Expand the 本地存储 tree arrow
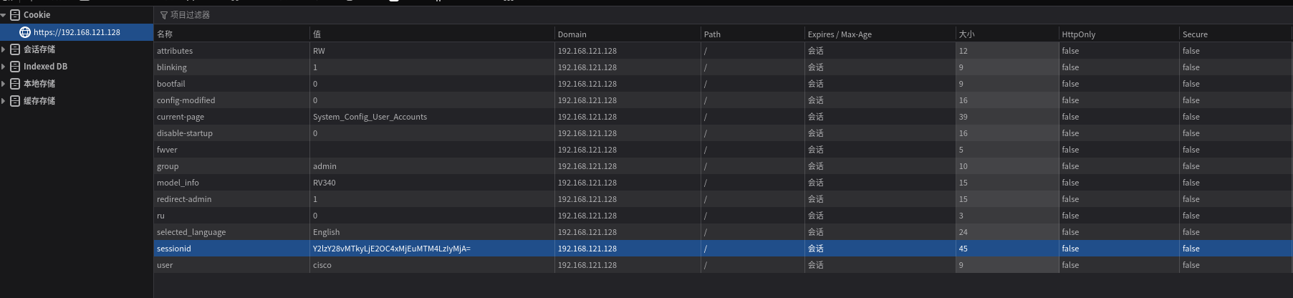The height and width of the screenshot is (298, 1293). pos(4,84)
